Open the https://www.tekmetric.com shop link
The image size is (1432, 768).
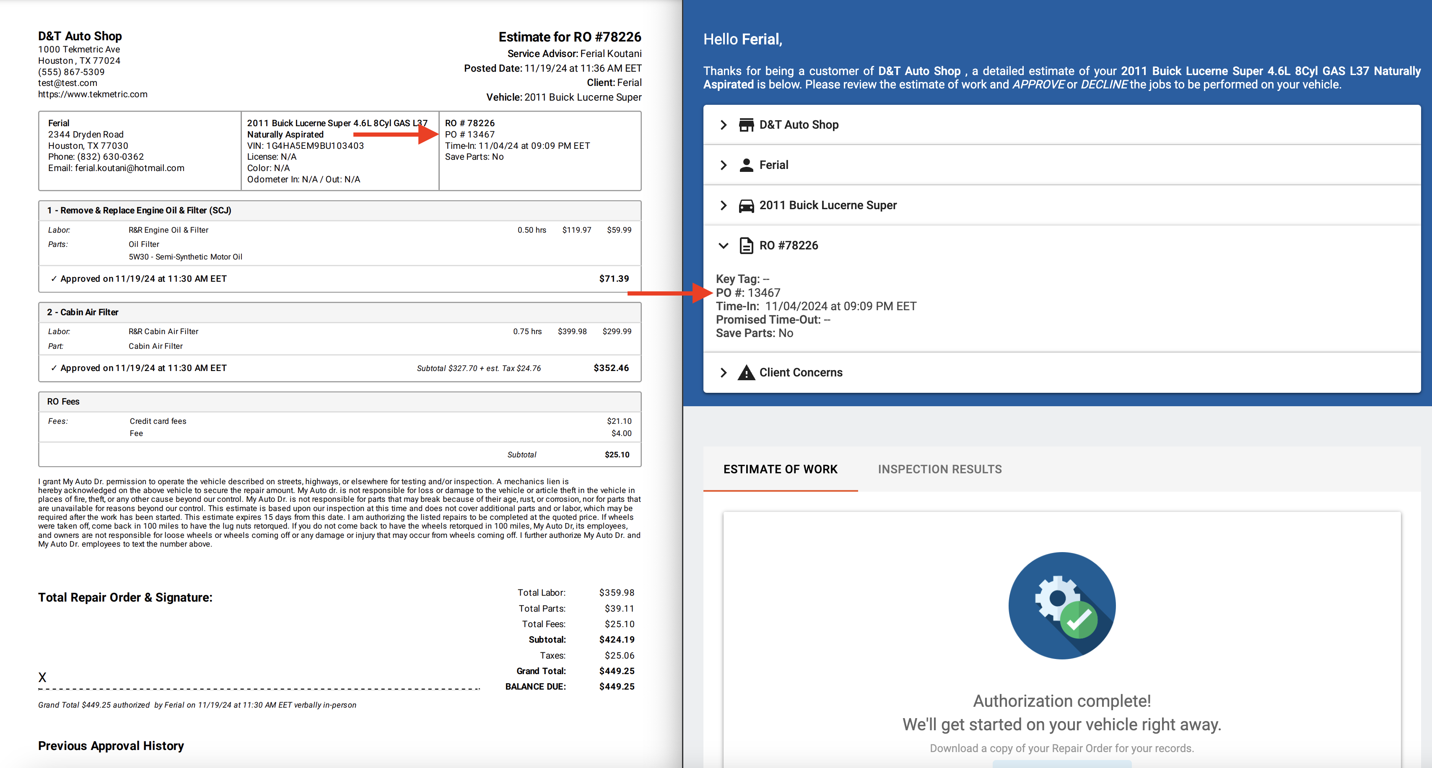click(93, 94)
